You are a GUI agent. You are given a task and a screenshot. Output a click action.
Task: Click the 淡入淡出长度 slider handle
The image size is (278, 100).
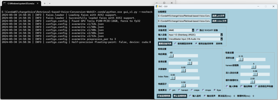click(255, 74)
